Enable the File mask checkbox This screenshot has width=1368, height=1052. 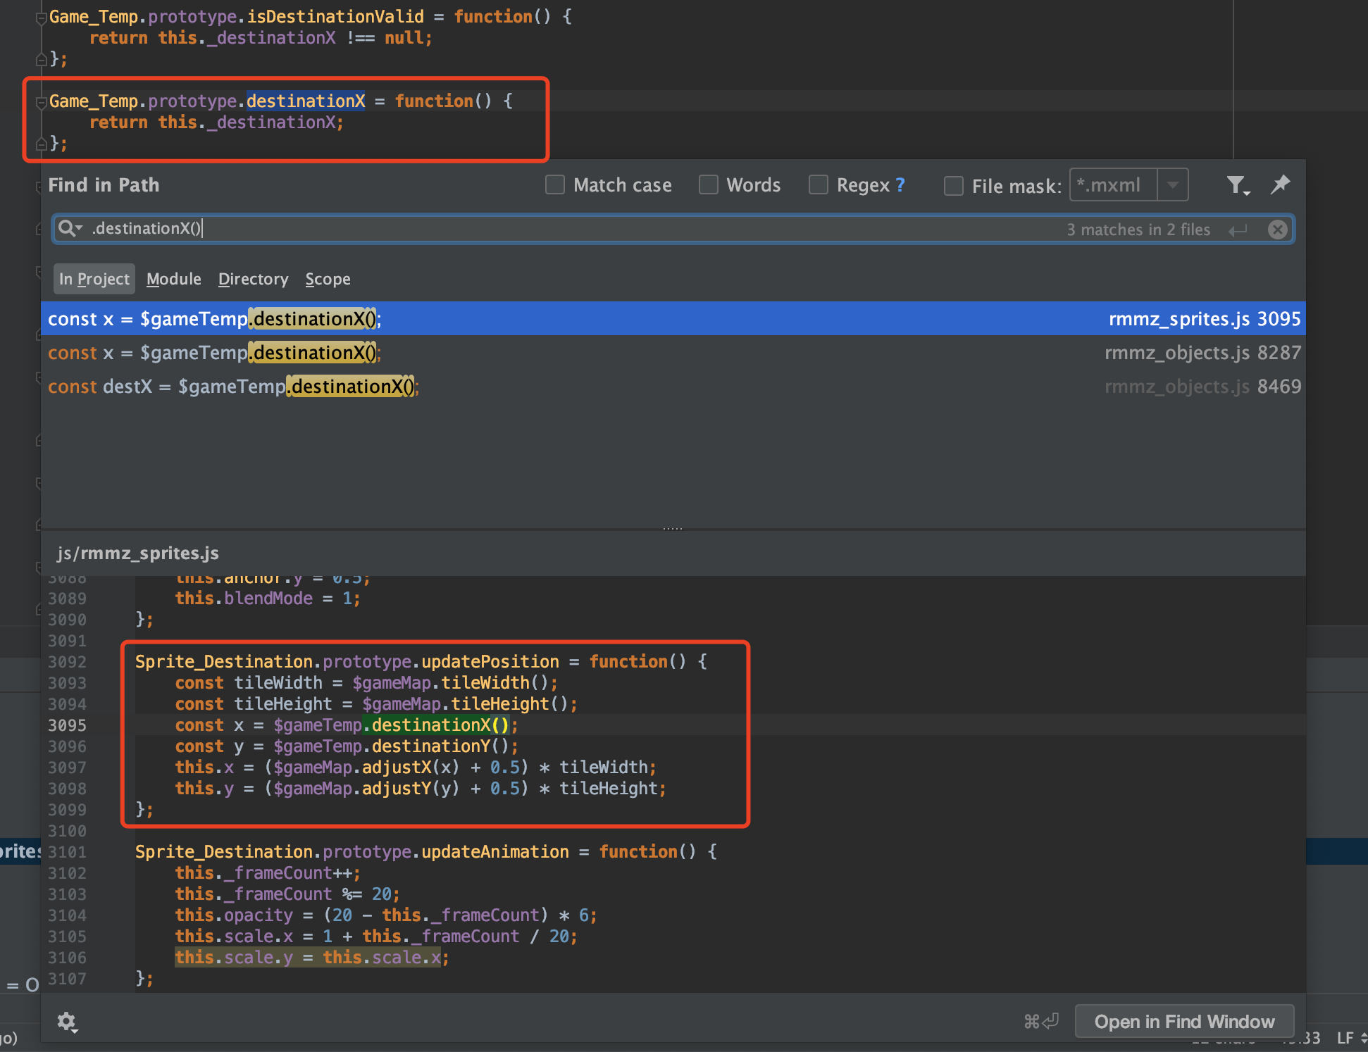953,186
